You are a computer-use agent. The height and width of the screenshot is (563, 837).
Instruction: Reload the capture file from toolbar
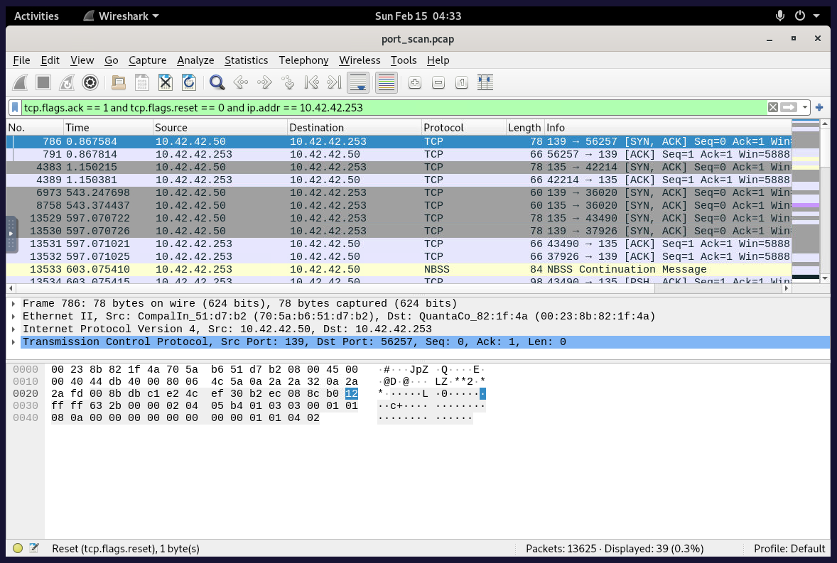click(188, 83)
